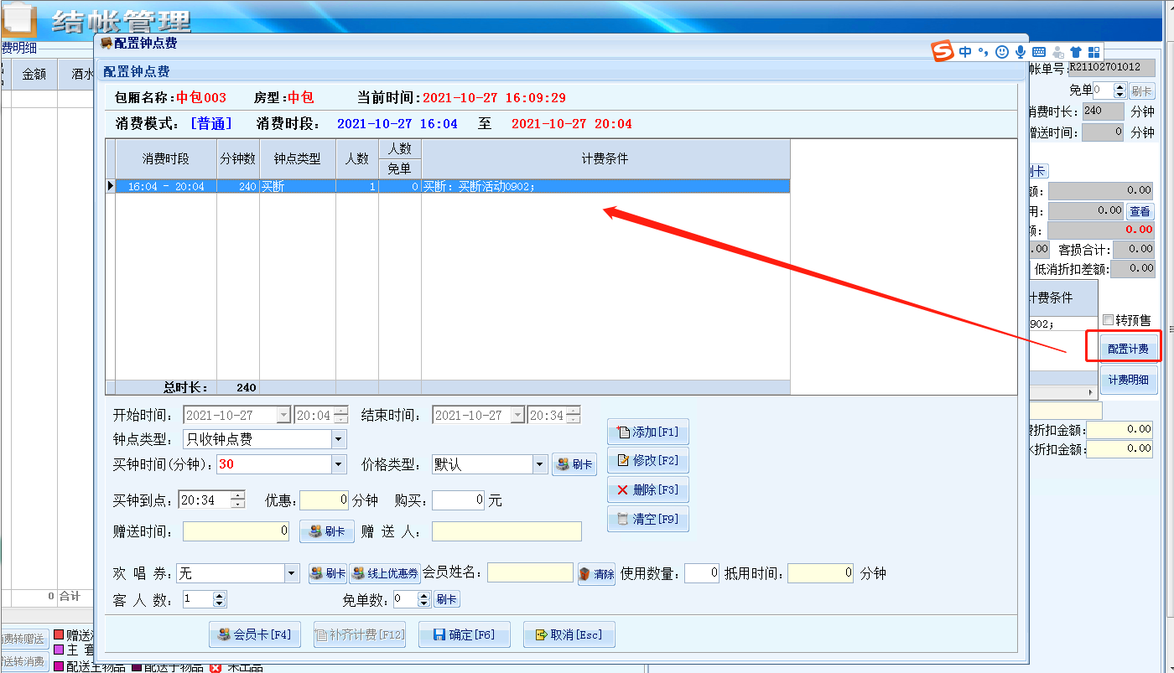The height and width of the screenshot is (673, 1174).
Task: Click the 计费条件 column header
Action: coord(605,158)
